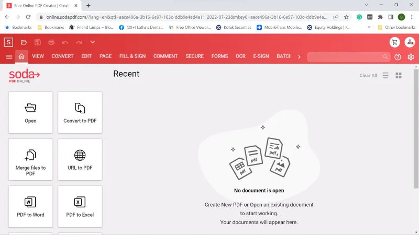Viewport: 419px width, 235px height.
Task: Open the user account profile icon
Action: (x=410, y=42)
